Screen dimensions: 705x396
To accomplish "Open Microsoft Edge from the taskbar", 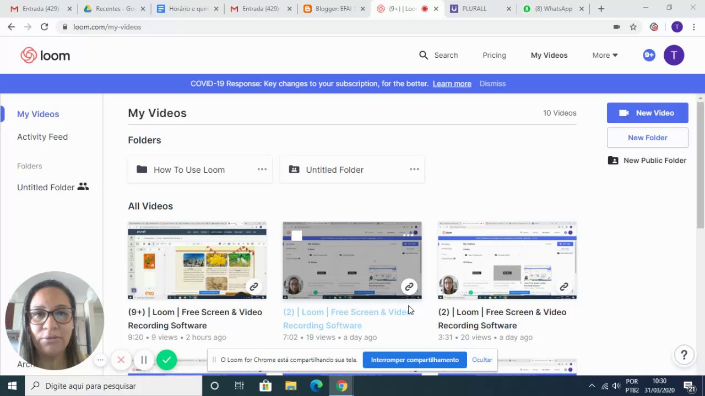I will 316,386.
